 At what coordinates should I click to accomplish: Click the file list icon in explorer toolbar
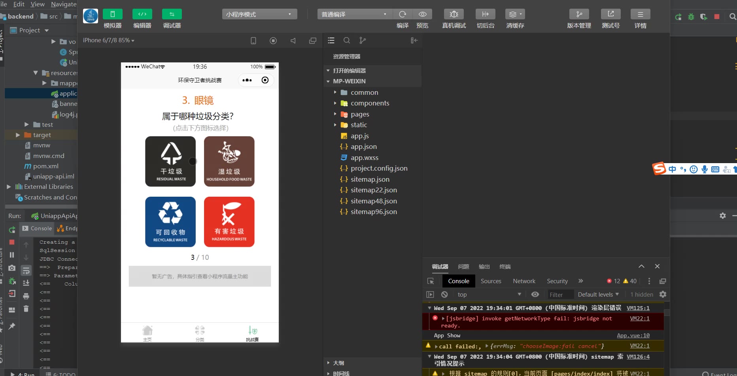click(x=331, y=40)
